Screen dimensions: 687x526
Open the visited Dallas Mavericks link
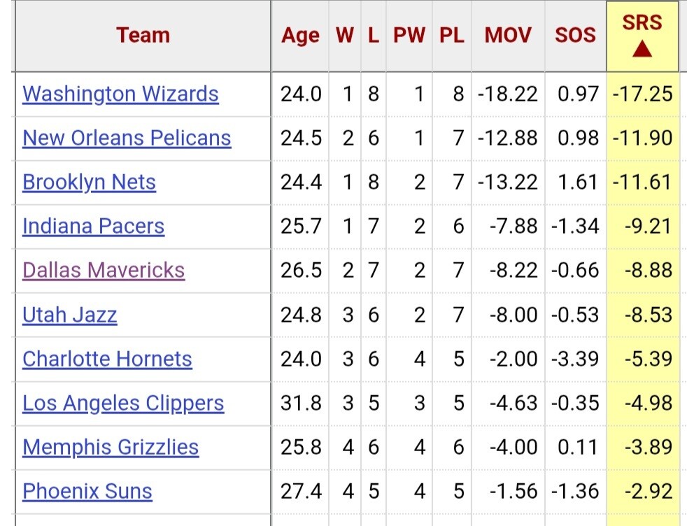click(x=104, y=270)
